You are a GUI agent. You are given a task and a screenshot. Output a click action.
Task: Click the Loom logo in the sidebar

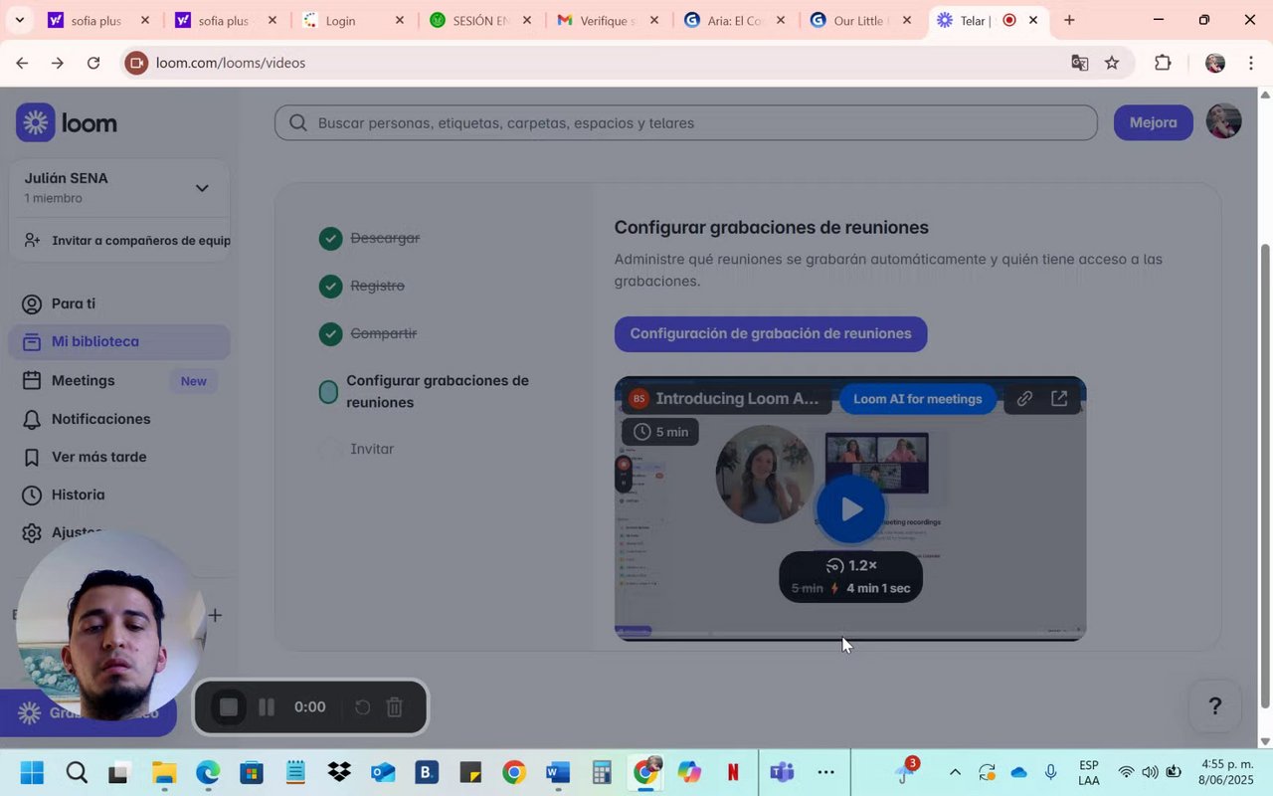[67, 122]
